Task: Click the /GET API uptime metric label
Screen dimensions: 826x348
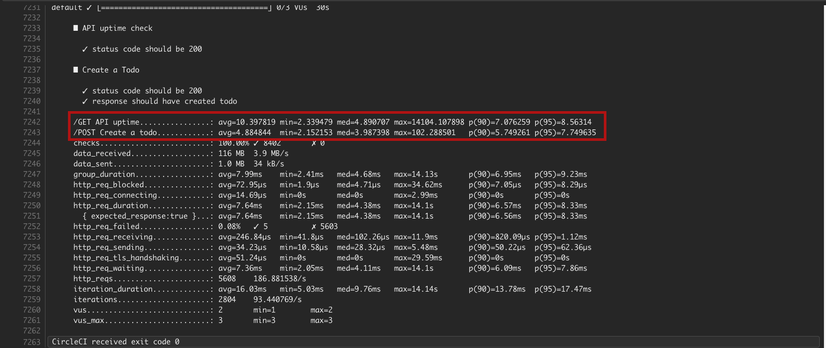Action: (x=106, y=122)
